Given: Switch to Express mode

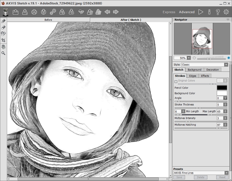Looking at the screenshot, I should [x=169, y=12].
